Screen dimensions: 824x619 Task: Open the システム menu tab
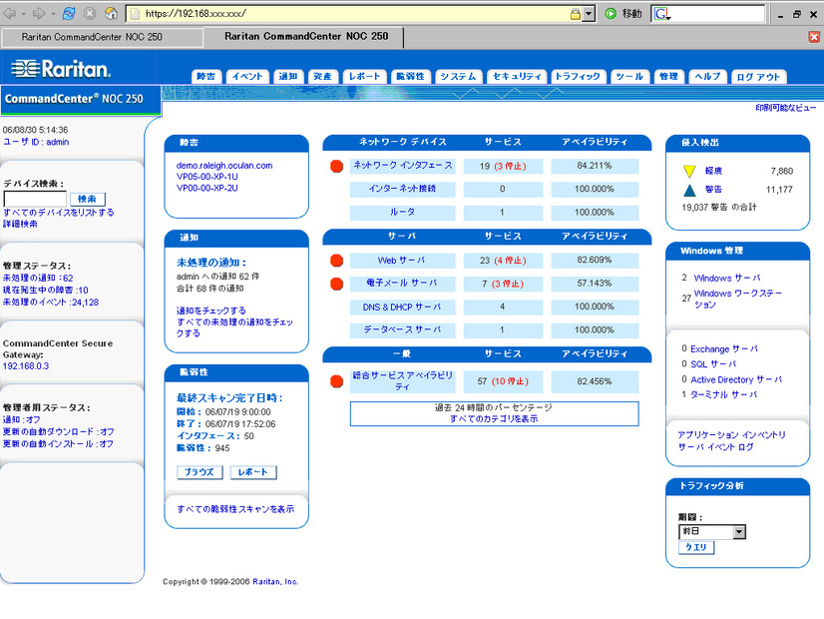point(458,76)
